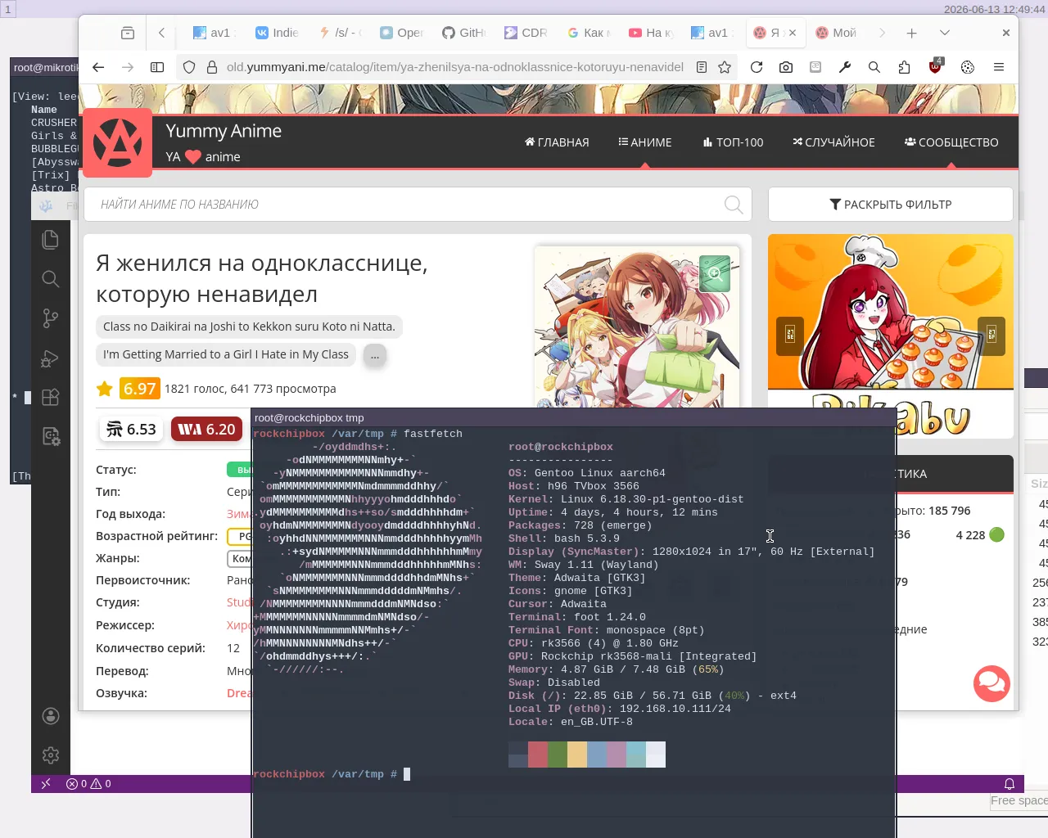Reload the current page
The width and height of the screenshot is (1048, 838).
click(x=757, y=67)
